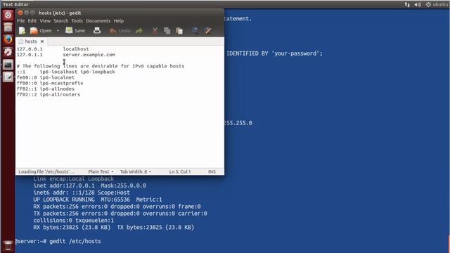The image size is (450, 253).
Task: Open the Documents menu
Action: coord(98,20)
